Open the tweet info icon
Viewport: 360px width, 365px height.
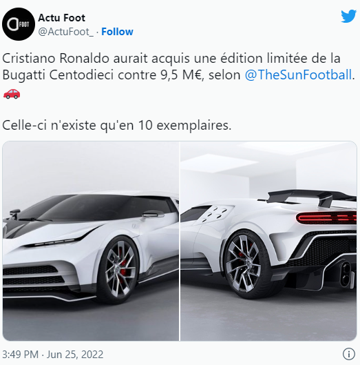(x=348, y=354)
